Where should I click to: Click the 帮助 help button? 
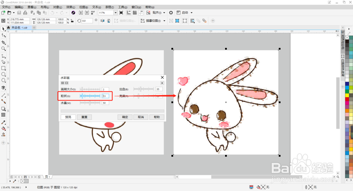coord(157,117)
